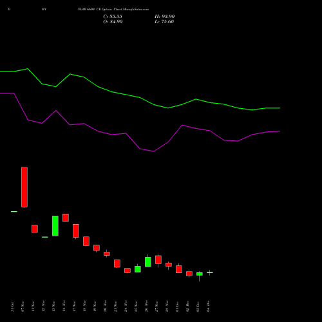Select the '24 Nov' date label on axis
Viewport: 322px width, 322px height.
click(126, 307)
